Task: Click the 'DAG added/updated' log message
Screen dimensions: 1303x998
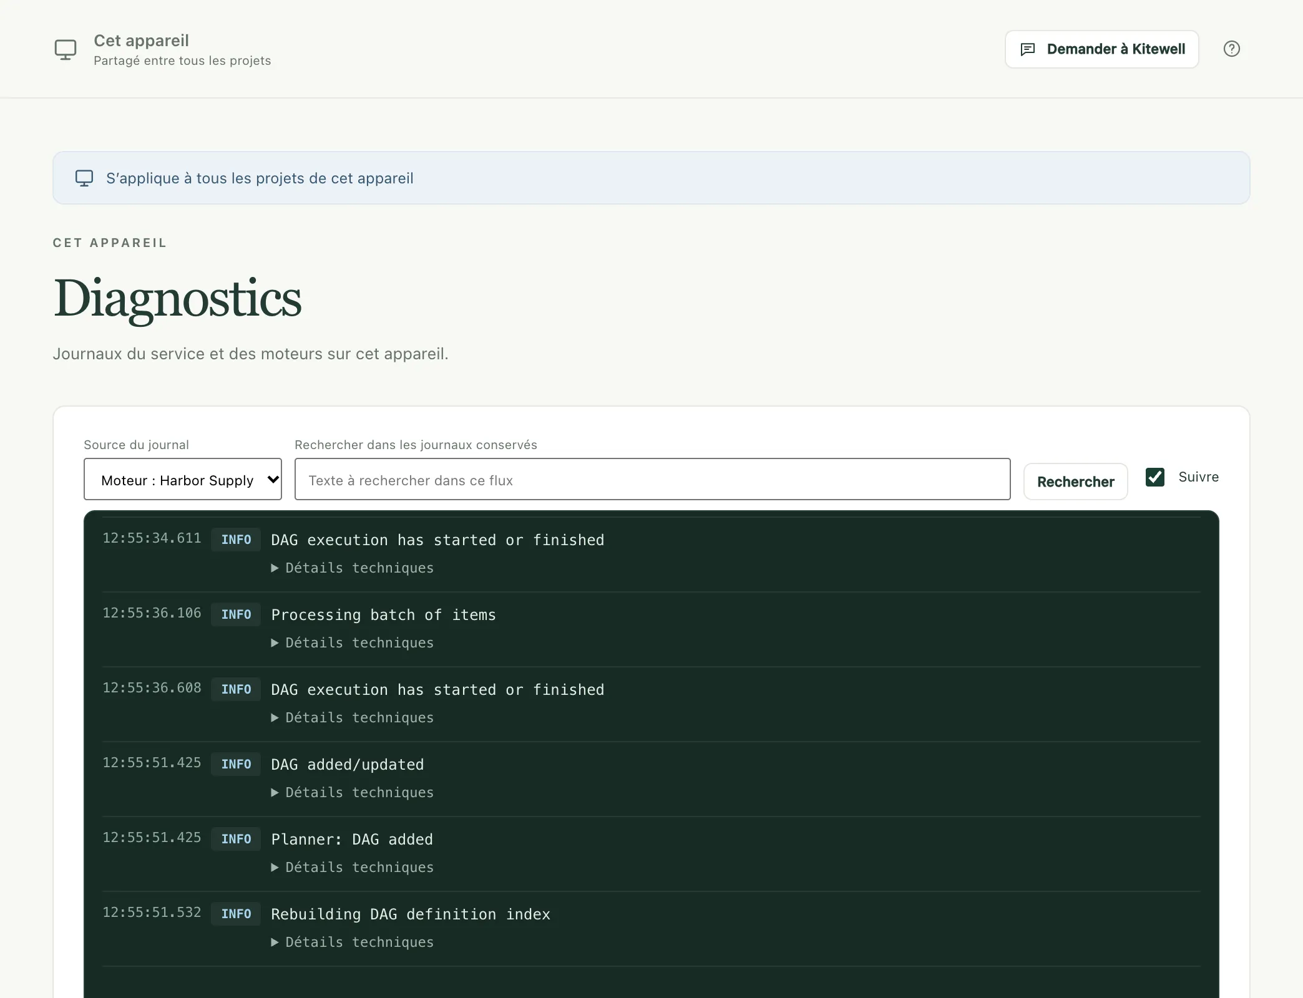Action: coord(347,765)
